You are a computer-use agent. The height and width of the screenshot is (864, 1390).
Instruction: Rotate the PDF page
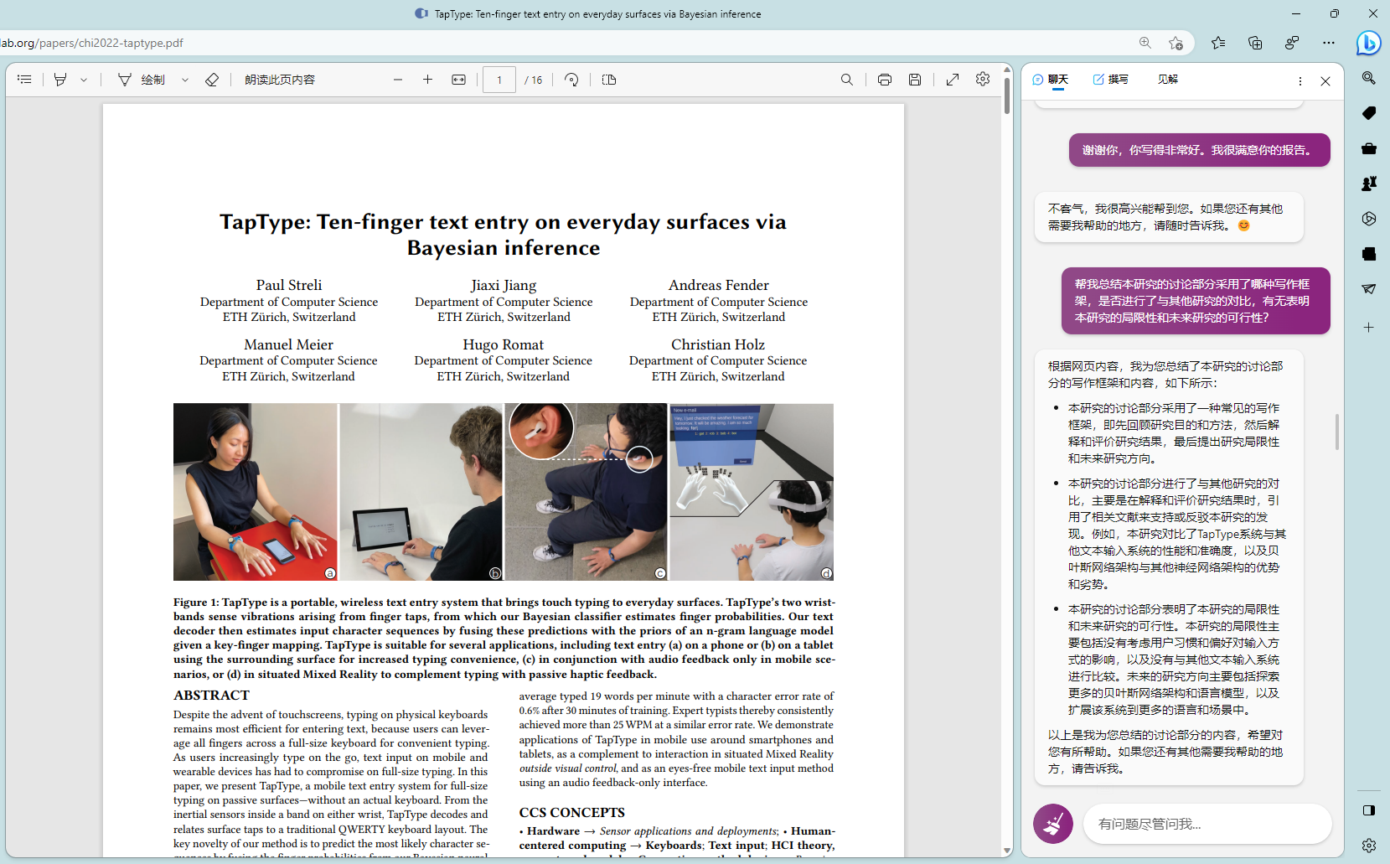[571, 80]
